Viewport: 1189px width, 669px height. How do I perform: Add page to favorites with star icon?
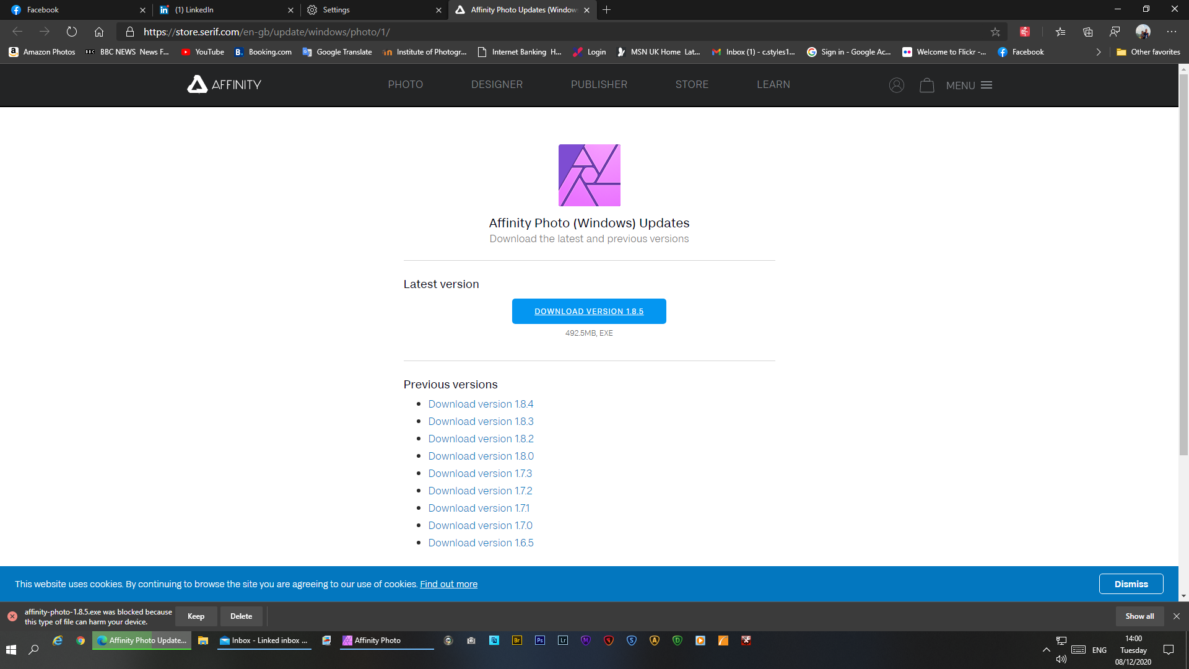pos(995,32)
